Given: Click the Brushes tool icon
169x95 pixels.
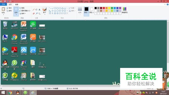Looking at the screenshot, I should [x=45, y=9].
